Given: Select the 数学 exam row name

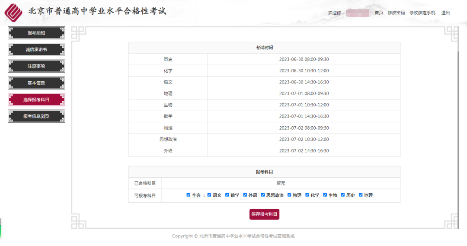Looking at the screenshot, I should (168, 116).
